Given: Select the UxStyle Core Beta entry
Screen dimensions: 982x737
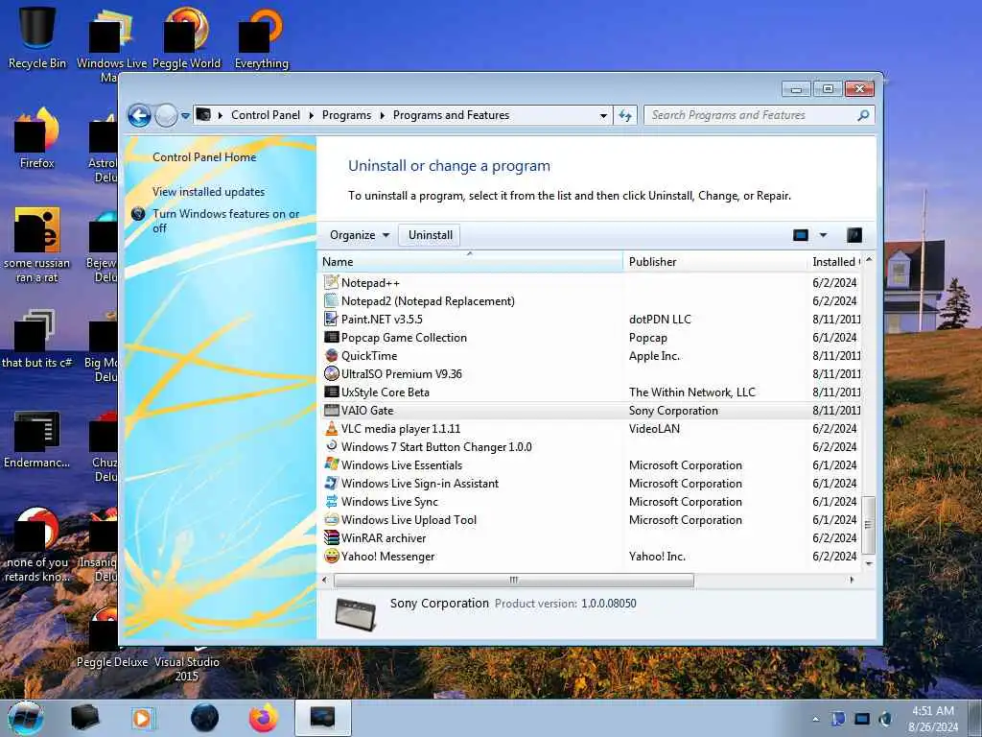Looking at the screenshot, I should 386,392.
